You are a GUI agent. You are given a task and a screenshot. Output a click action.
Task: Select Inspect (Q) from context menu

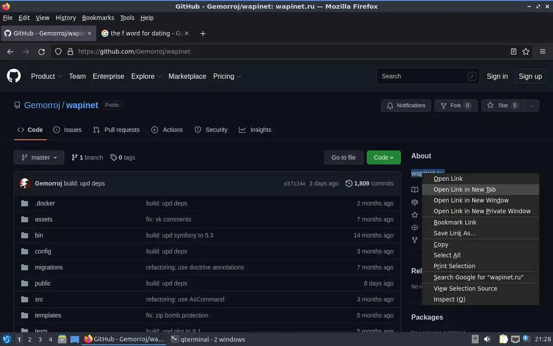pos(480,299)
